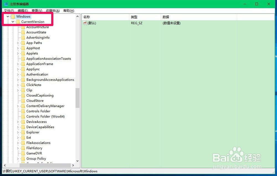This screenshot has width=277, height=176.
Task: Expand the Authentication key
Action: tap(18, 75)
